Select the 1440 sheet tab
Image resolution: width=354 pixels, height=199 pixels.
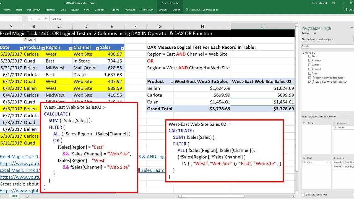[x=14, y=196]
